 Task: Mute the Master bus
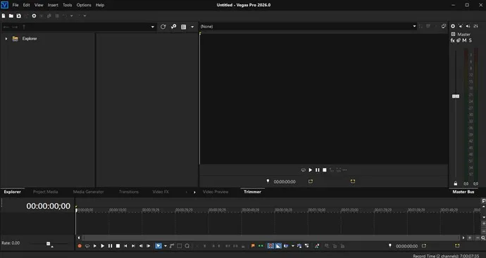tap(464, 40)
